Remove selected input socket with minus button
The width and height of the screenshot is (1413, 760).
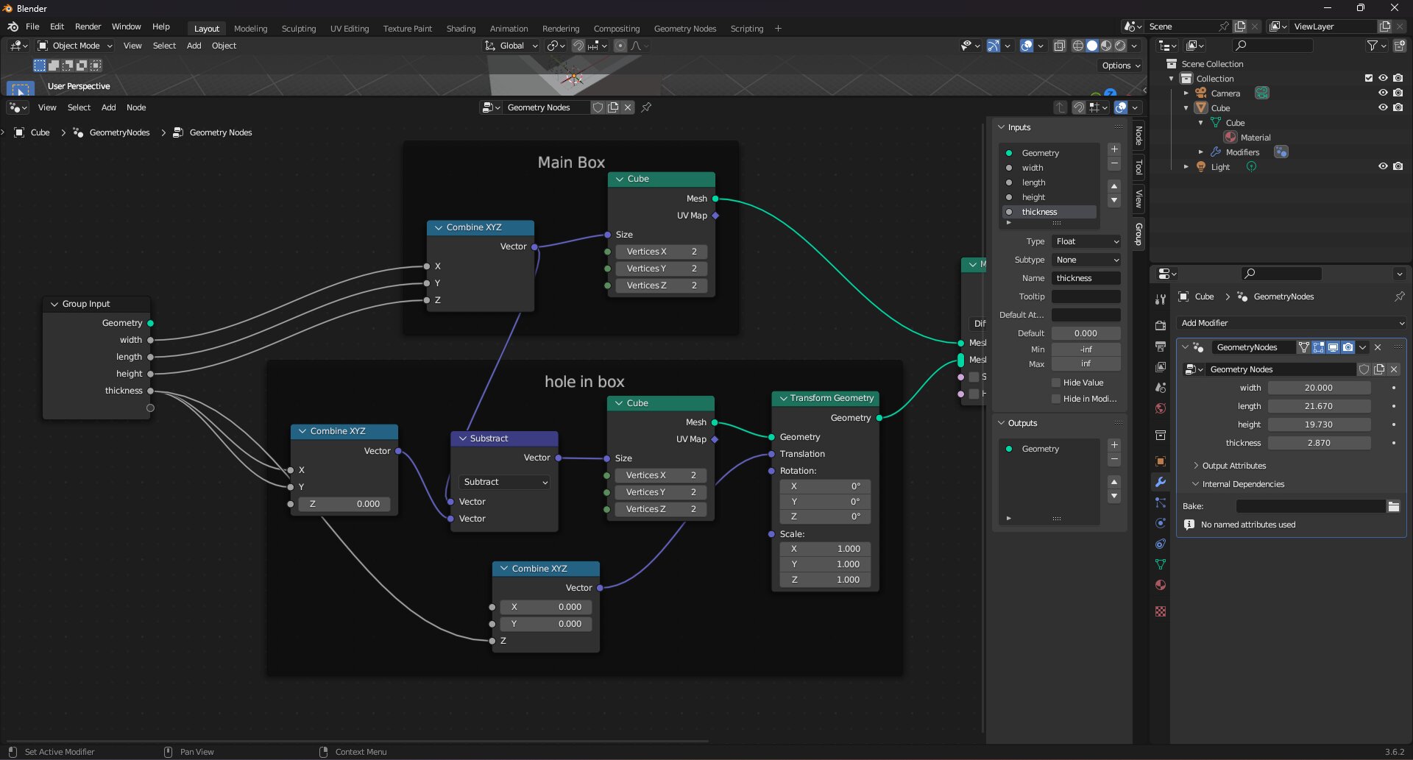[1114, 163]
